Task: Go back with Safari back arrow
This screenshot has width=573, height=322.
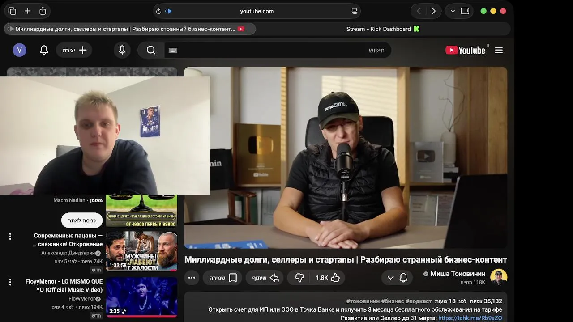Action: click(x=419, y=11)
